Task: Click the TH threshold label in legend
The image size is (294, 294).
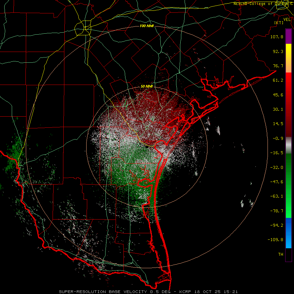Action: (x=281, y=254)
